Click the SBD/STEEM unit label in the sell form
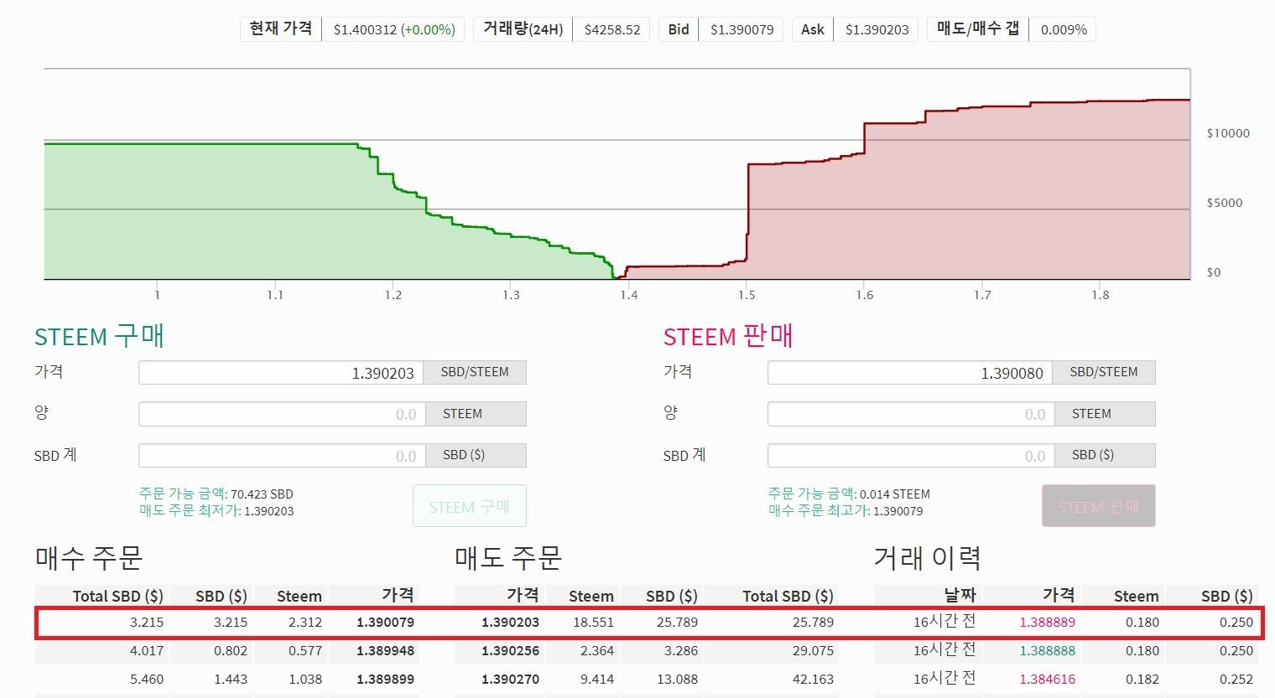This screenshot has height=698, width=1275. 1104,372
